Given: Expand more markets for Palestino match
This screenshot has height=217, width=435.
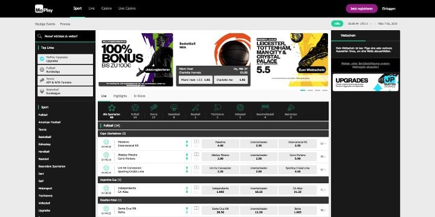Looking at the screenshot, I should click(323, 143).
